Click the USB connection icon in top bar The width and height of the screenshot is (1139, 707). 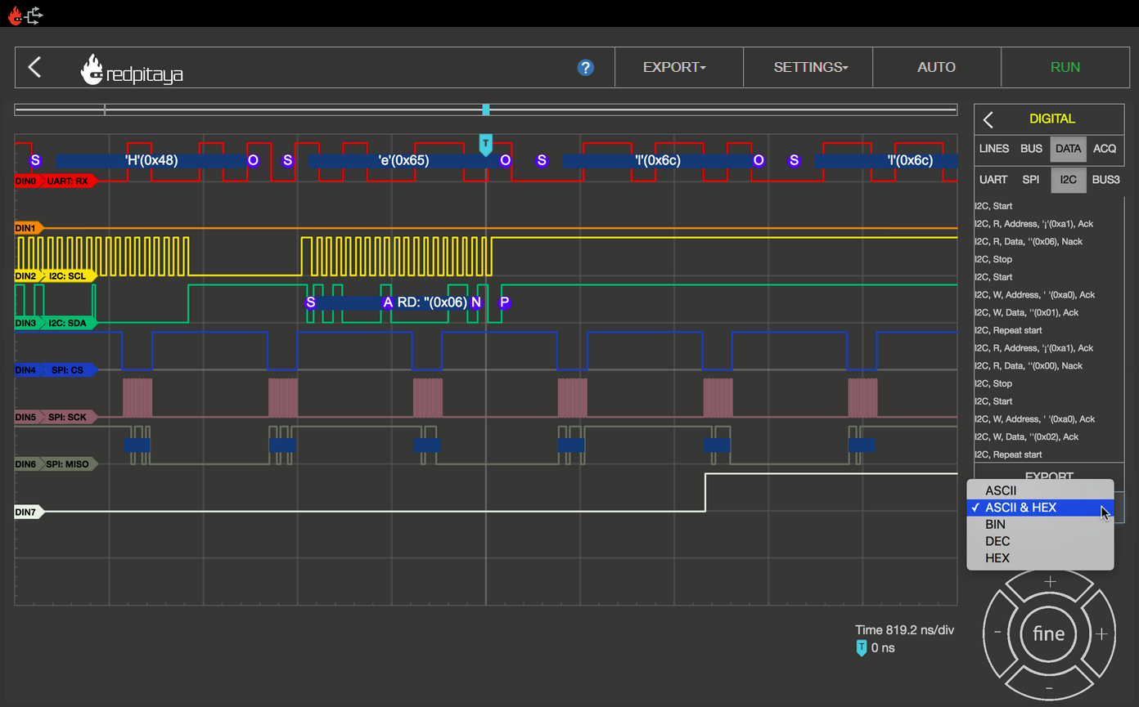click(x=34, y=14)
